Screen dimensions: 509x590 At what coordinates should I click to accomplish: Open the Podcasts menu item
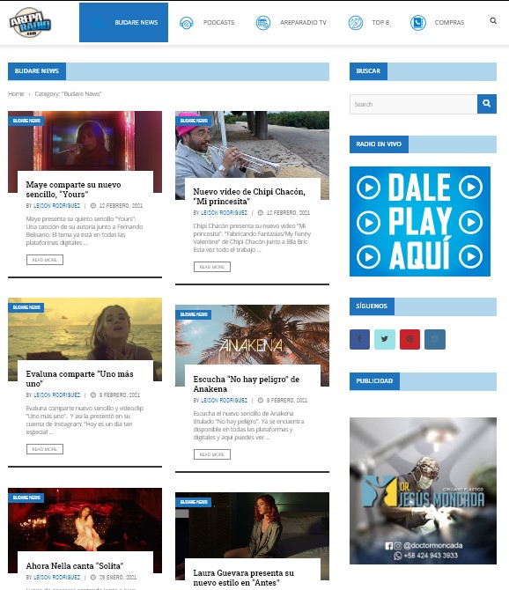[218, 23]
